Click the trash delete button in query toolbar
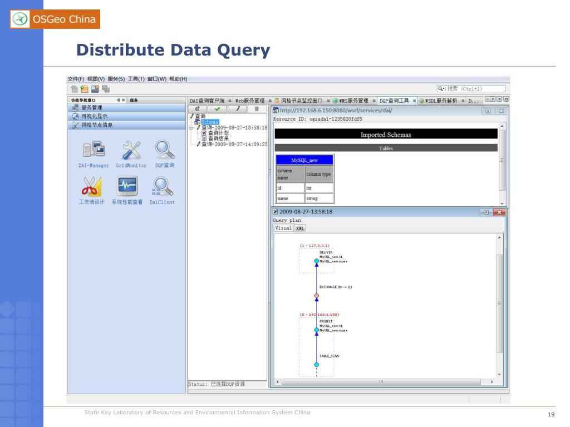 click(257, 108)
